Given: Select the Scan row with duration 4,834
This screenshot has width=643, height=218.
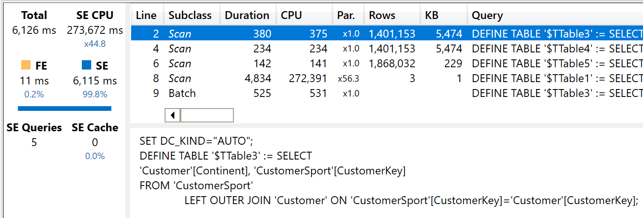Looking at the screenshot, I should [x=387, y=78].
